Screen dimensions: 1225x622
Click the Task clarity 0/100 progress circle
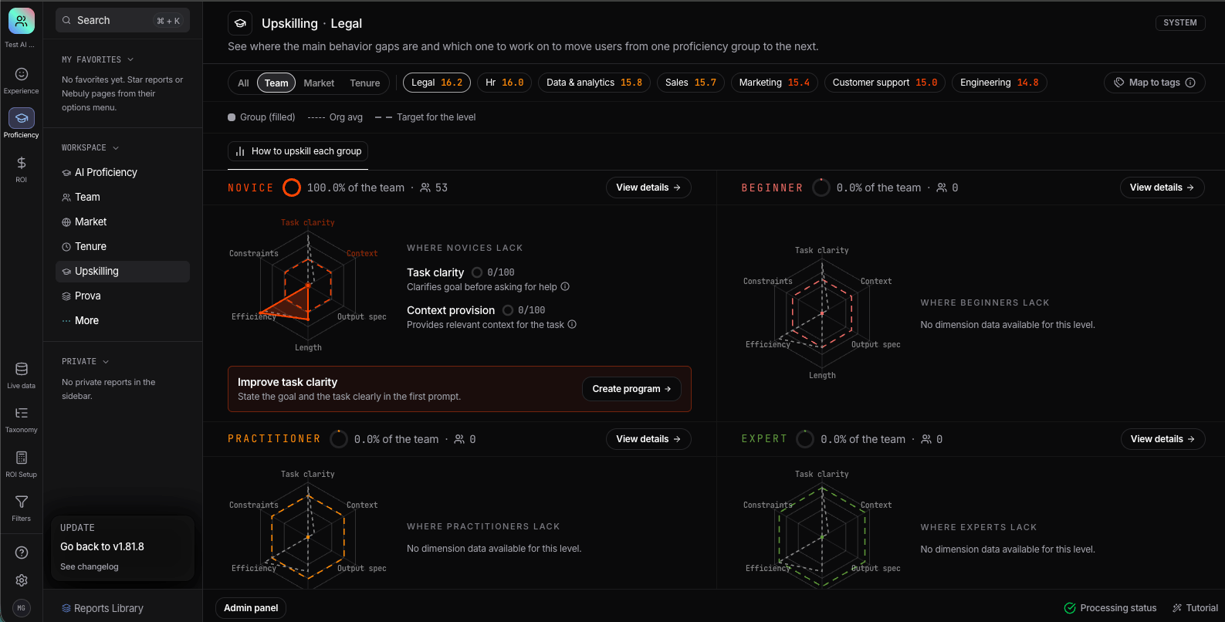click(477, 272)
